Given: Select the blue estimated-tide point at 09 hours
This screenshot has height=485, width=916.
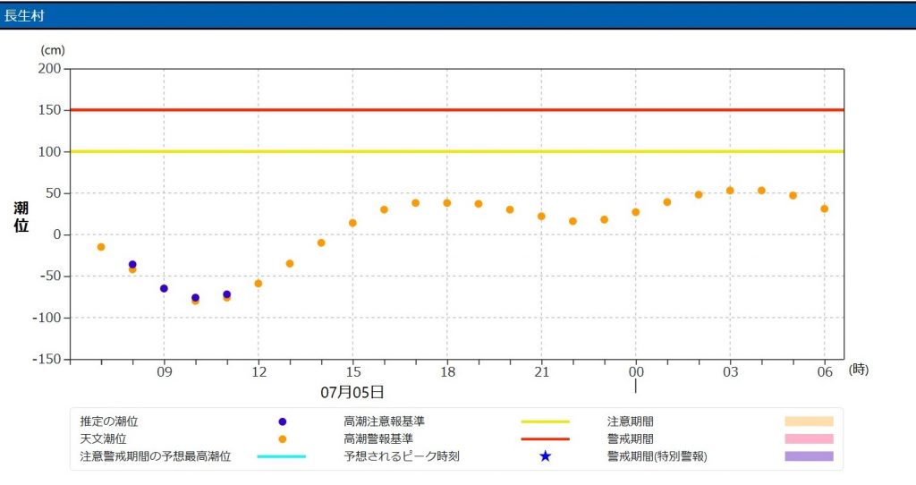Looking at the screenshot, I should [165, 289].
